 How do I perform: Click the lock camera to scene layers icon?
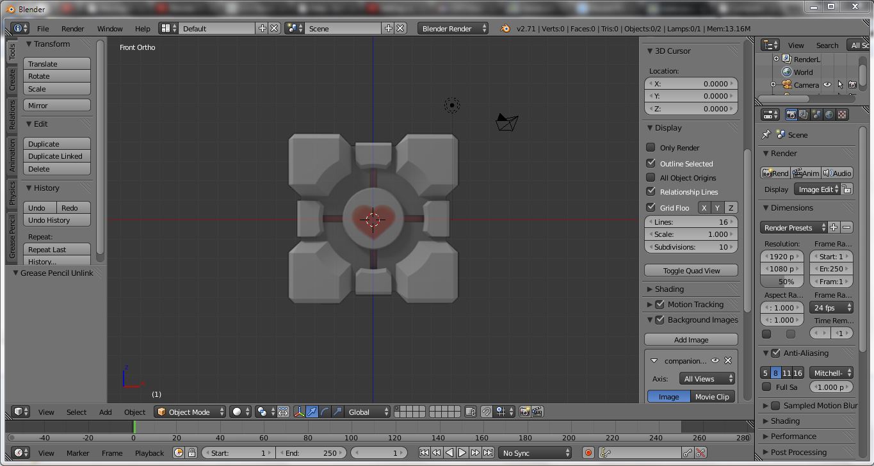[x=471, y=412]
